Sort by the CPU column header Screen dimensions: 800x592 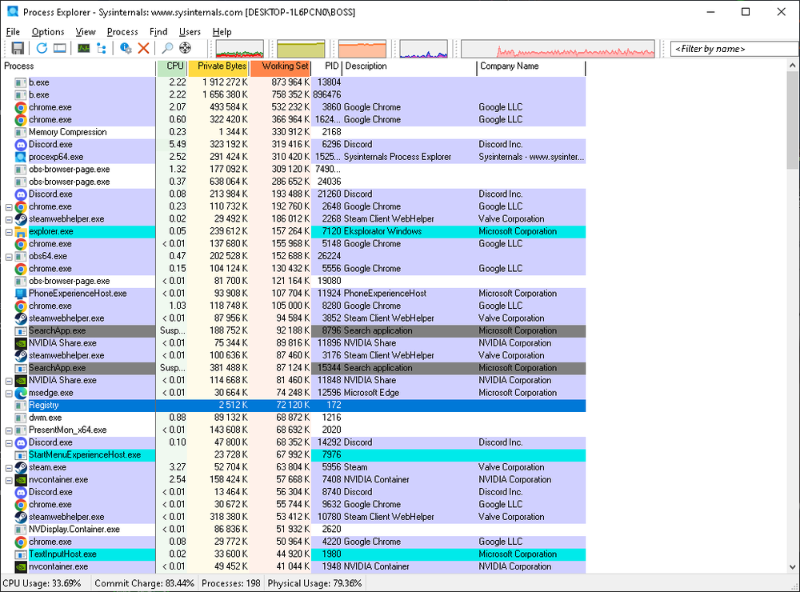(172, 66)
